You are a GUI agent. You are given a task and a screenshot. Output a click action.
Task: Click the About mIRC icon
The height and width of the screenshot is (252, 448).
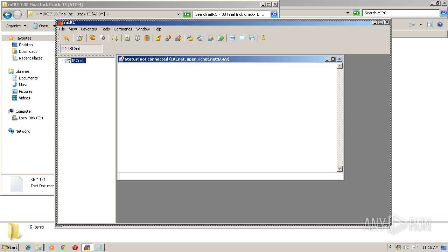pos(264,38)
